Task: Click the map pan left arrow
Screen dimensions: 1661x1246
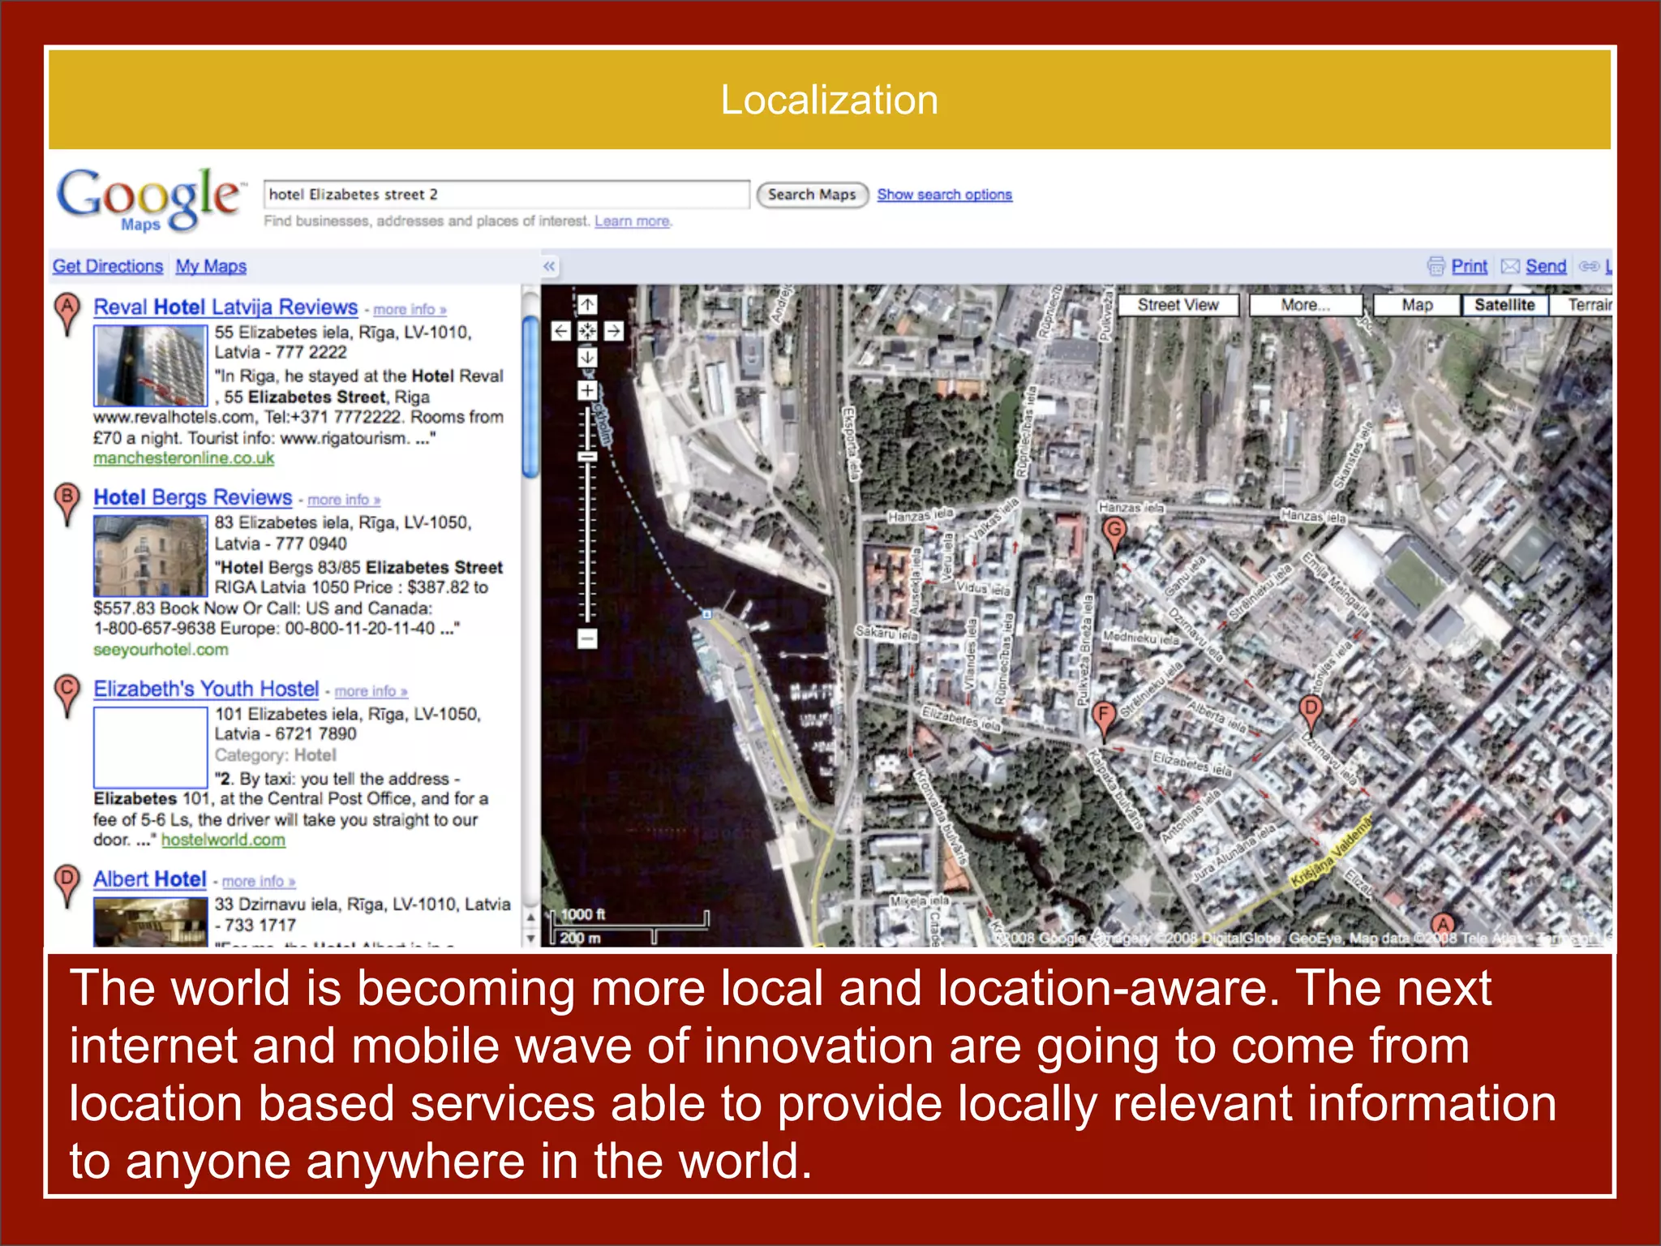Action: (x=561, y=331)
